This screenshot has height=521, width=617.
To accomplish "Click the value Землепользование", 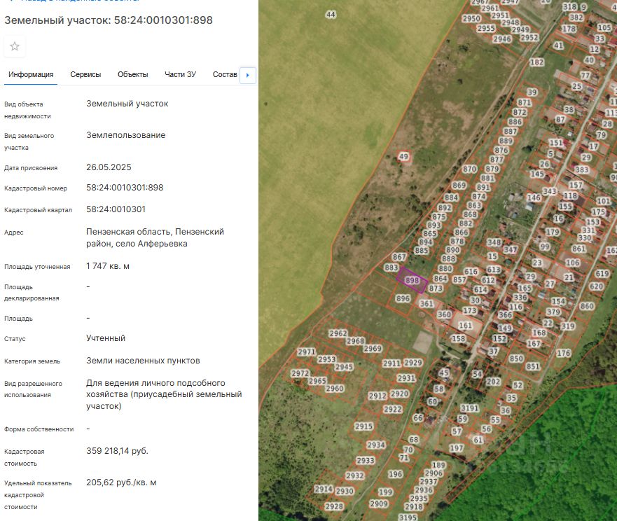I will 126,135.
